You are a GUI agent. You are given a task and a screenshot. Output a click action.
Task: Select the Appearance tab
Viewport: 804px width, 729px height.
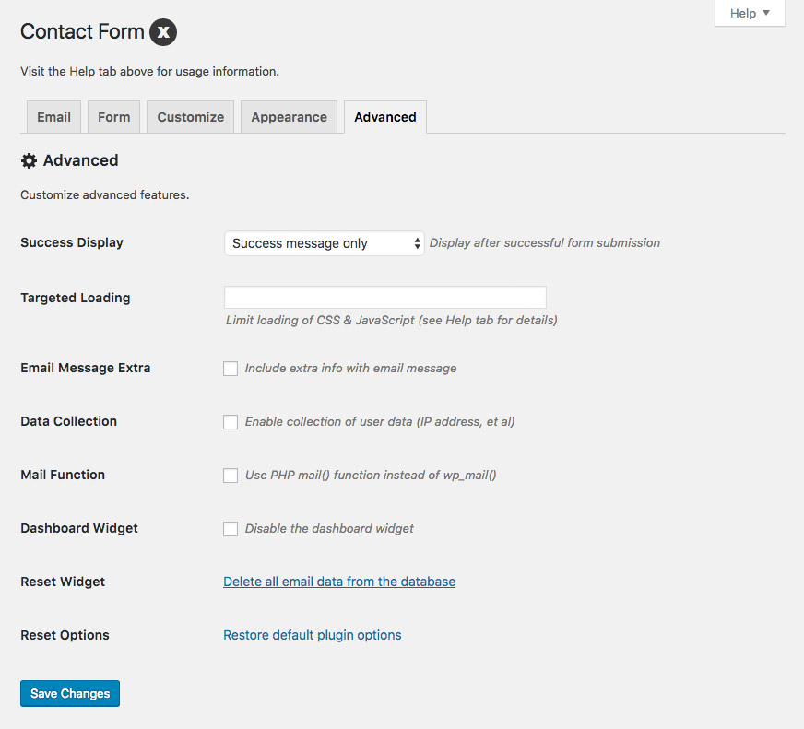point(289,117)
